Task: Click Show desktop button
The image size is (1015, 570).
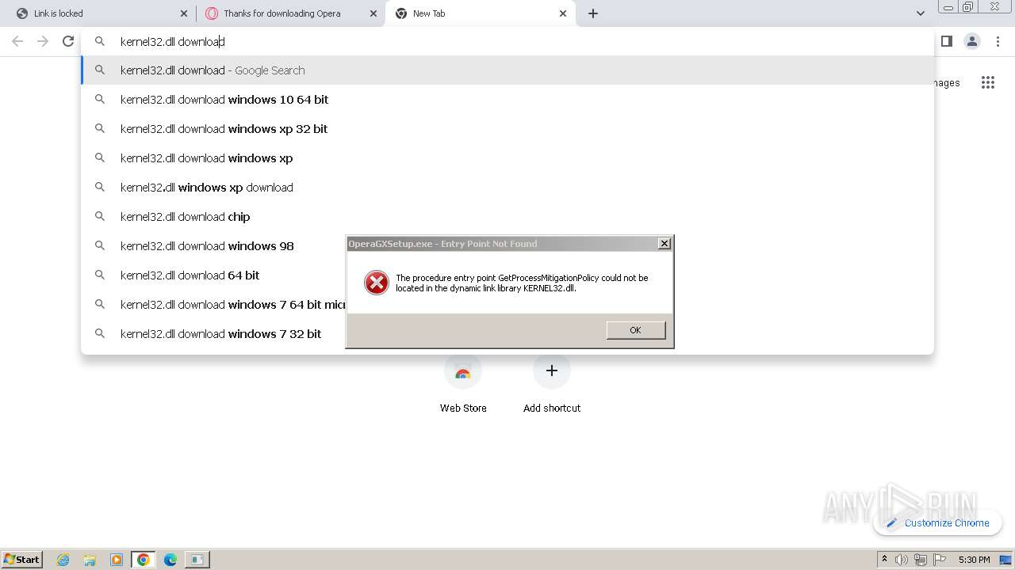Action: point(1006,560)
